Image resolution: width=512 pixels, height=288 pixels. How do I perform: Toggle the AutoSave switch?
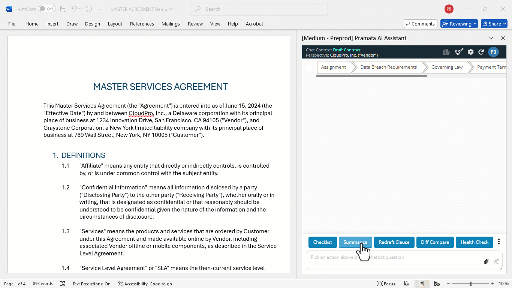[47, 9]
